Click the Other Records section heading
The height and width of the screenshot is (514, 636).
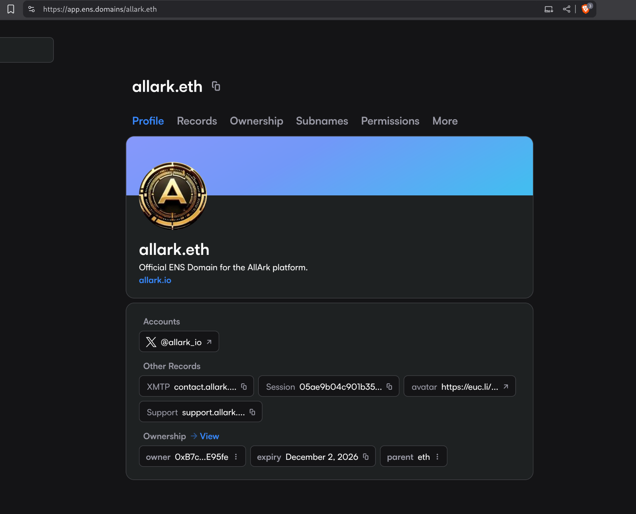tap(172, 366)
